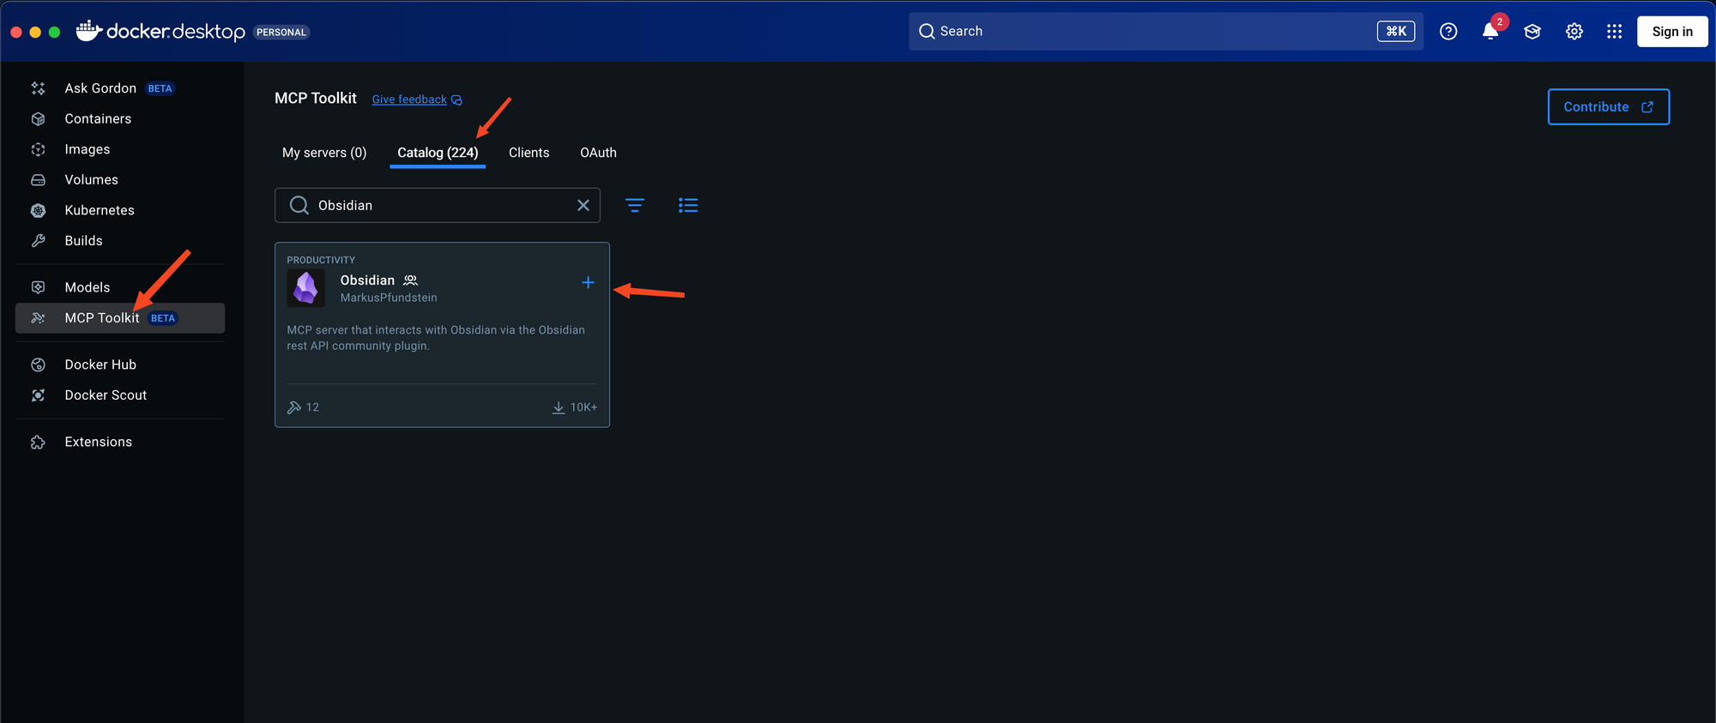Open the notifications bell

[1490, 32]
